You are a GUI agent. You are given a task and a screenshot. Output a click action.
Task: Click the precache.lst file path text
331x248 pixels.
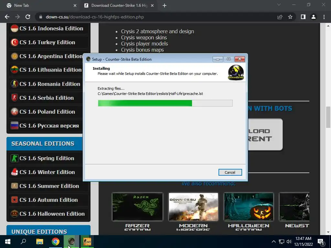click(150, 94)
